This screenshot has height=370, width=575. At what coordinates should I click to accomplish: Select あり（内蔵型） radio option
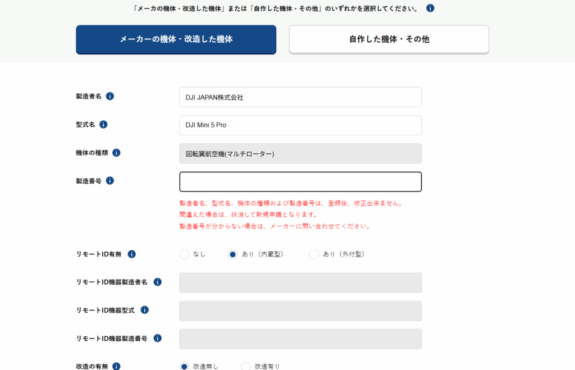point(232,254)
